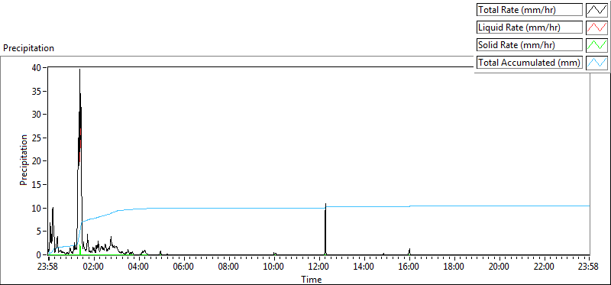Click the Total Accumulated blue line icon
The image size is (611, 285).
(x=597, y=63)
